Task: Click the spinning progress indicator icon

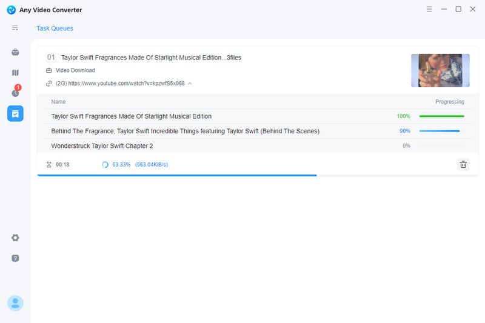Action: tap(105, 164)
